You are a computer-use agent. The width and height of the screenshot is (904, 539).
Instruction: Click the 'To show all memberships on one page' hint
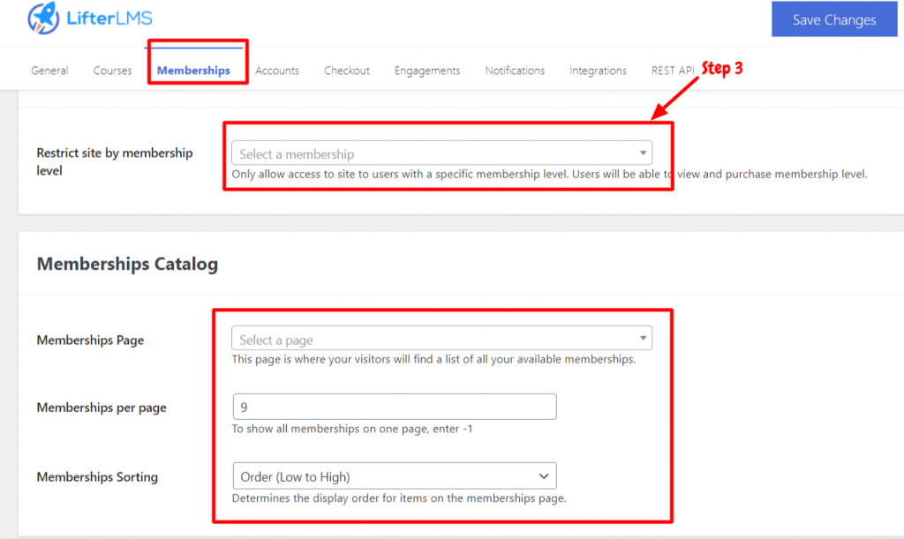click(352, 429)
